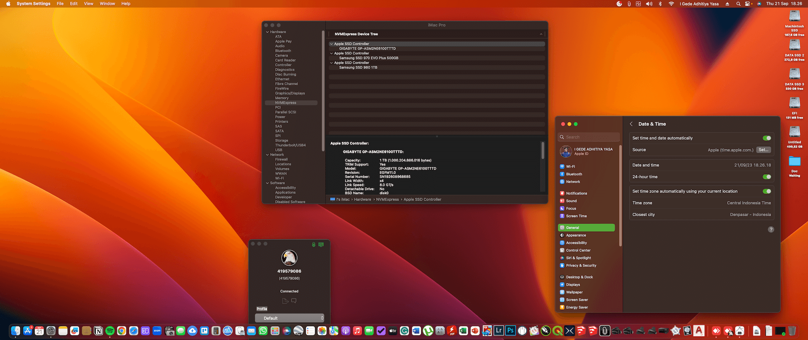Click the System Information sidebar scrollbar
The height and width of the screenshot is (340, 808).
tap(323, 91)
